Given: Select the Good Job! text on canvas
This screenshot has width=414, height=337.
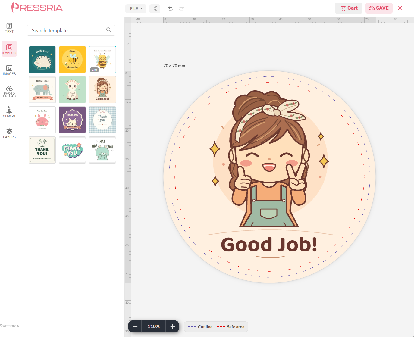Looking at the screenshot, I should click(x=269, y=244).
